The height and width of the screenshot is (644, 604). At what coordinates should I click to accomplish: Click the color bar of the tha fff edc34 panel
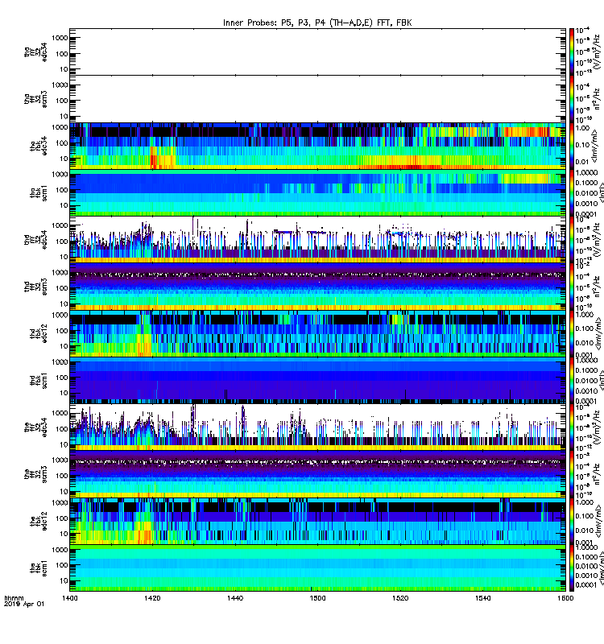pyautogui.click(x=572, y=52)
